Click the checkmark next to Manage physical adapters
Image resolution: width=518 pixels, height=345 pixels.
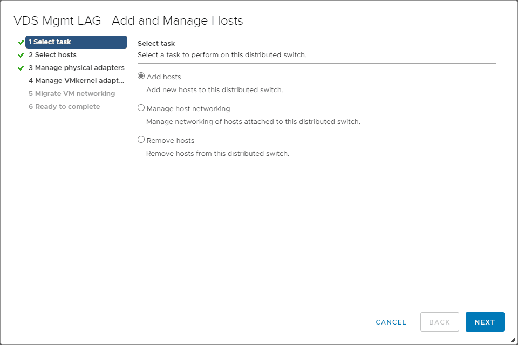pos(21,68)
